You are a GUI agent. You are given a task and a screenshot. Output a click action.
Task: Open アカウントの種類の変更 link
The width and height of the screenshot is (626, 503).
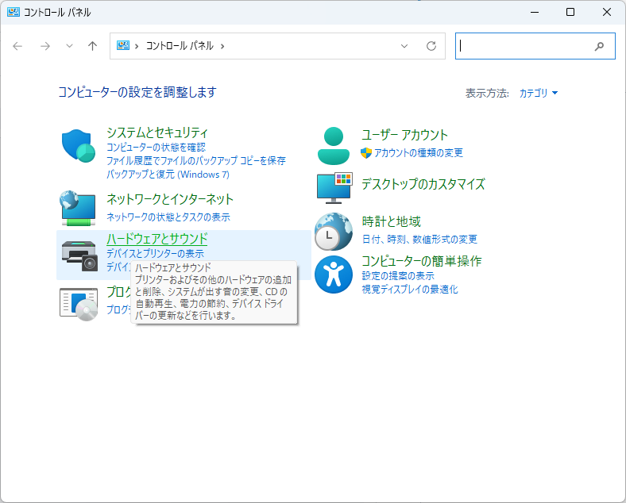(419, 152)
